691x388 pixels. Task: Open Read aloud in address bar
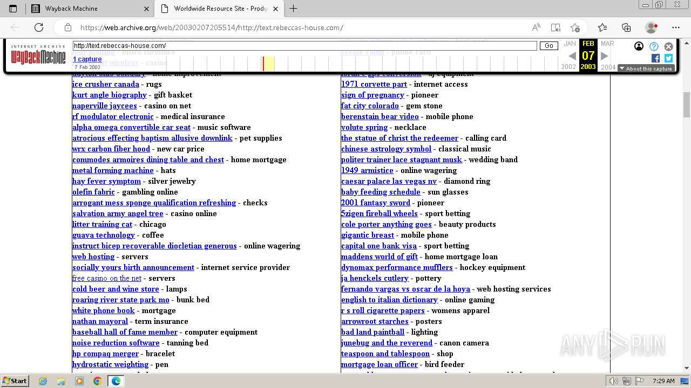(536, 27)
